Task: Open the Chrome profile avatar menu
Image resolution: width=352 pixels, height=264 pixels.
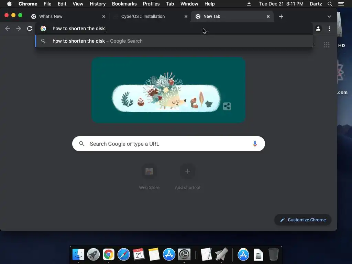Action: tap(318, 29)
